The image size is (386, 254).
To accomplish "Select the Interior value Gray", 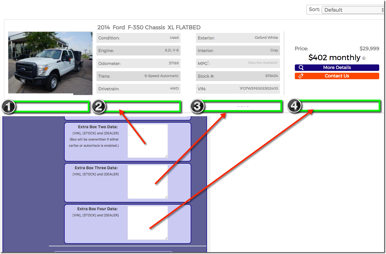I will [274, 50].
